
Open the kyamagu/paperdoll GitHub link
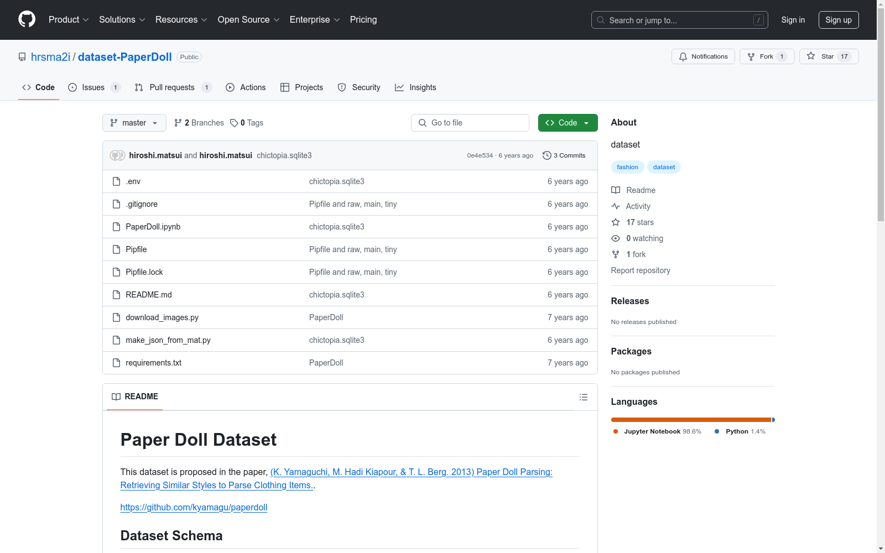click(x=194, y=507)
